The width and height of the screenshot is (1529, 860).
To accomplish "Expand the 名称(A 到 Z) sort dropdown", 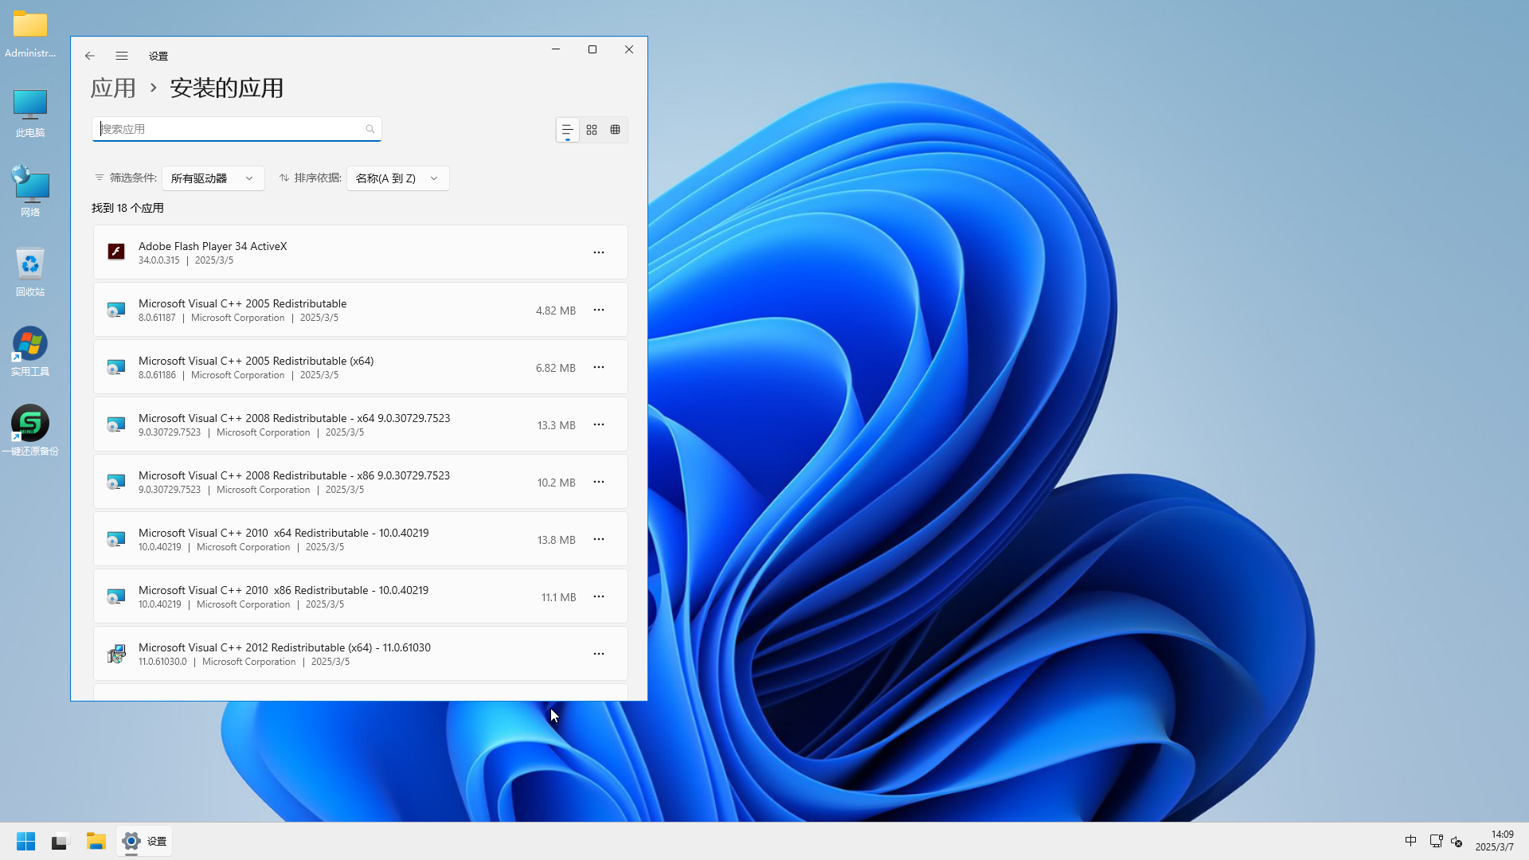I will (x=397, y=178).
